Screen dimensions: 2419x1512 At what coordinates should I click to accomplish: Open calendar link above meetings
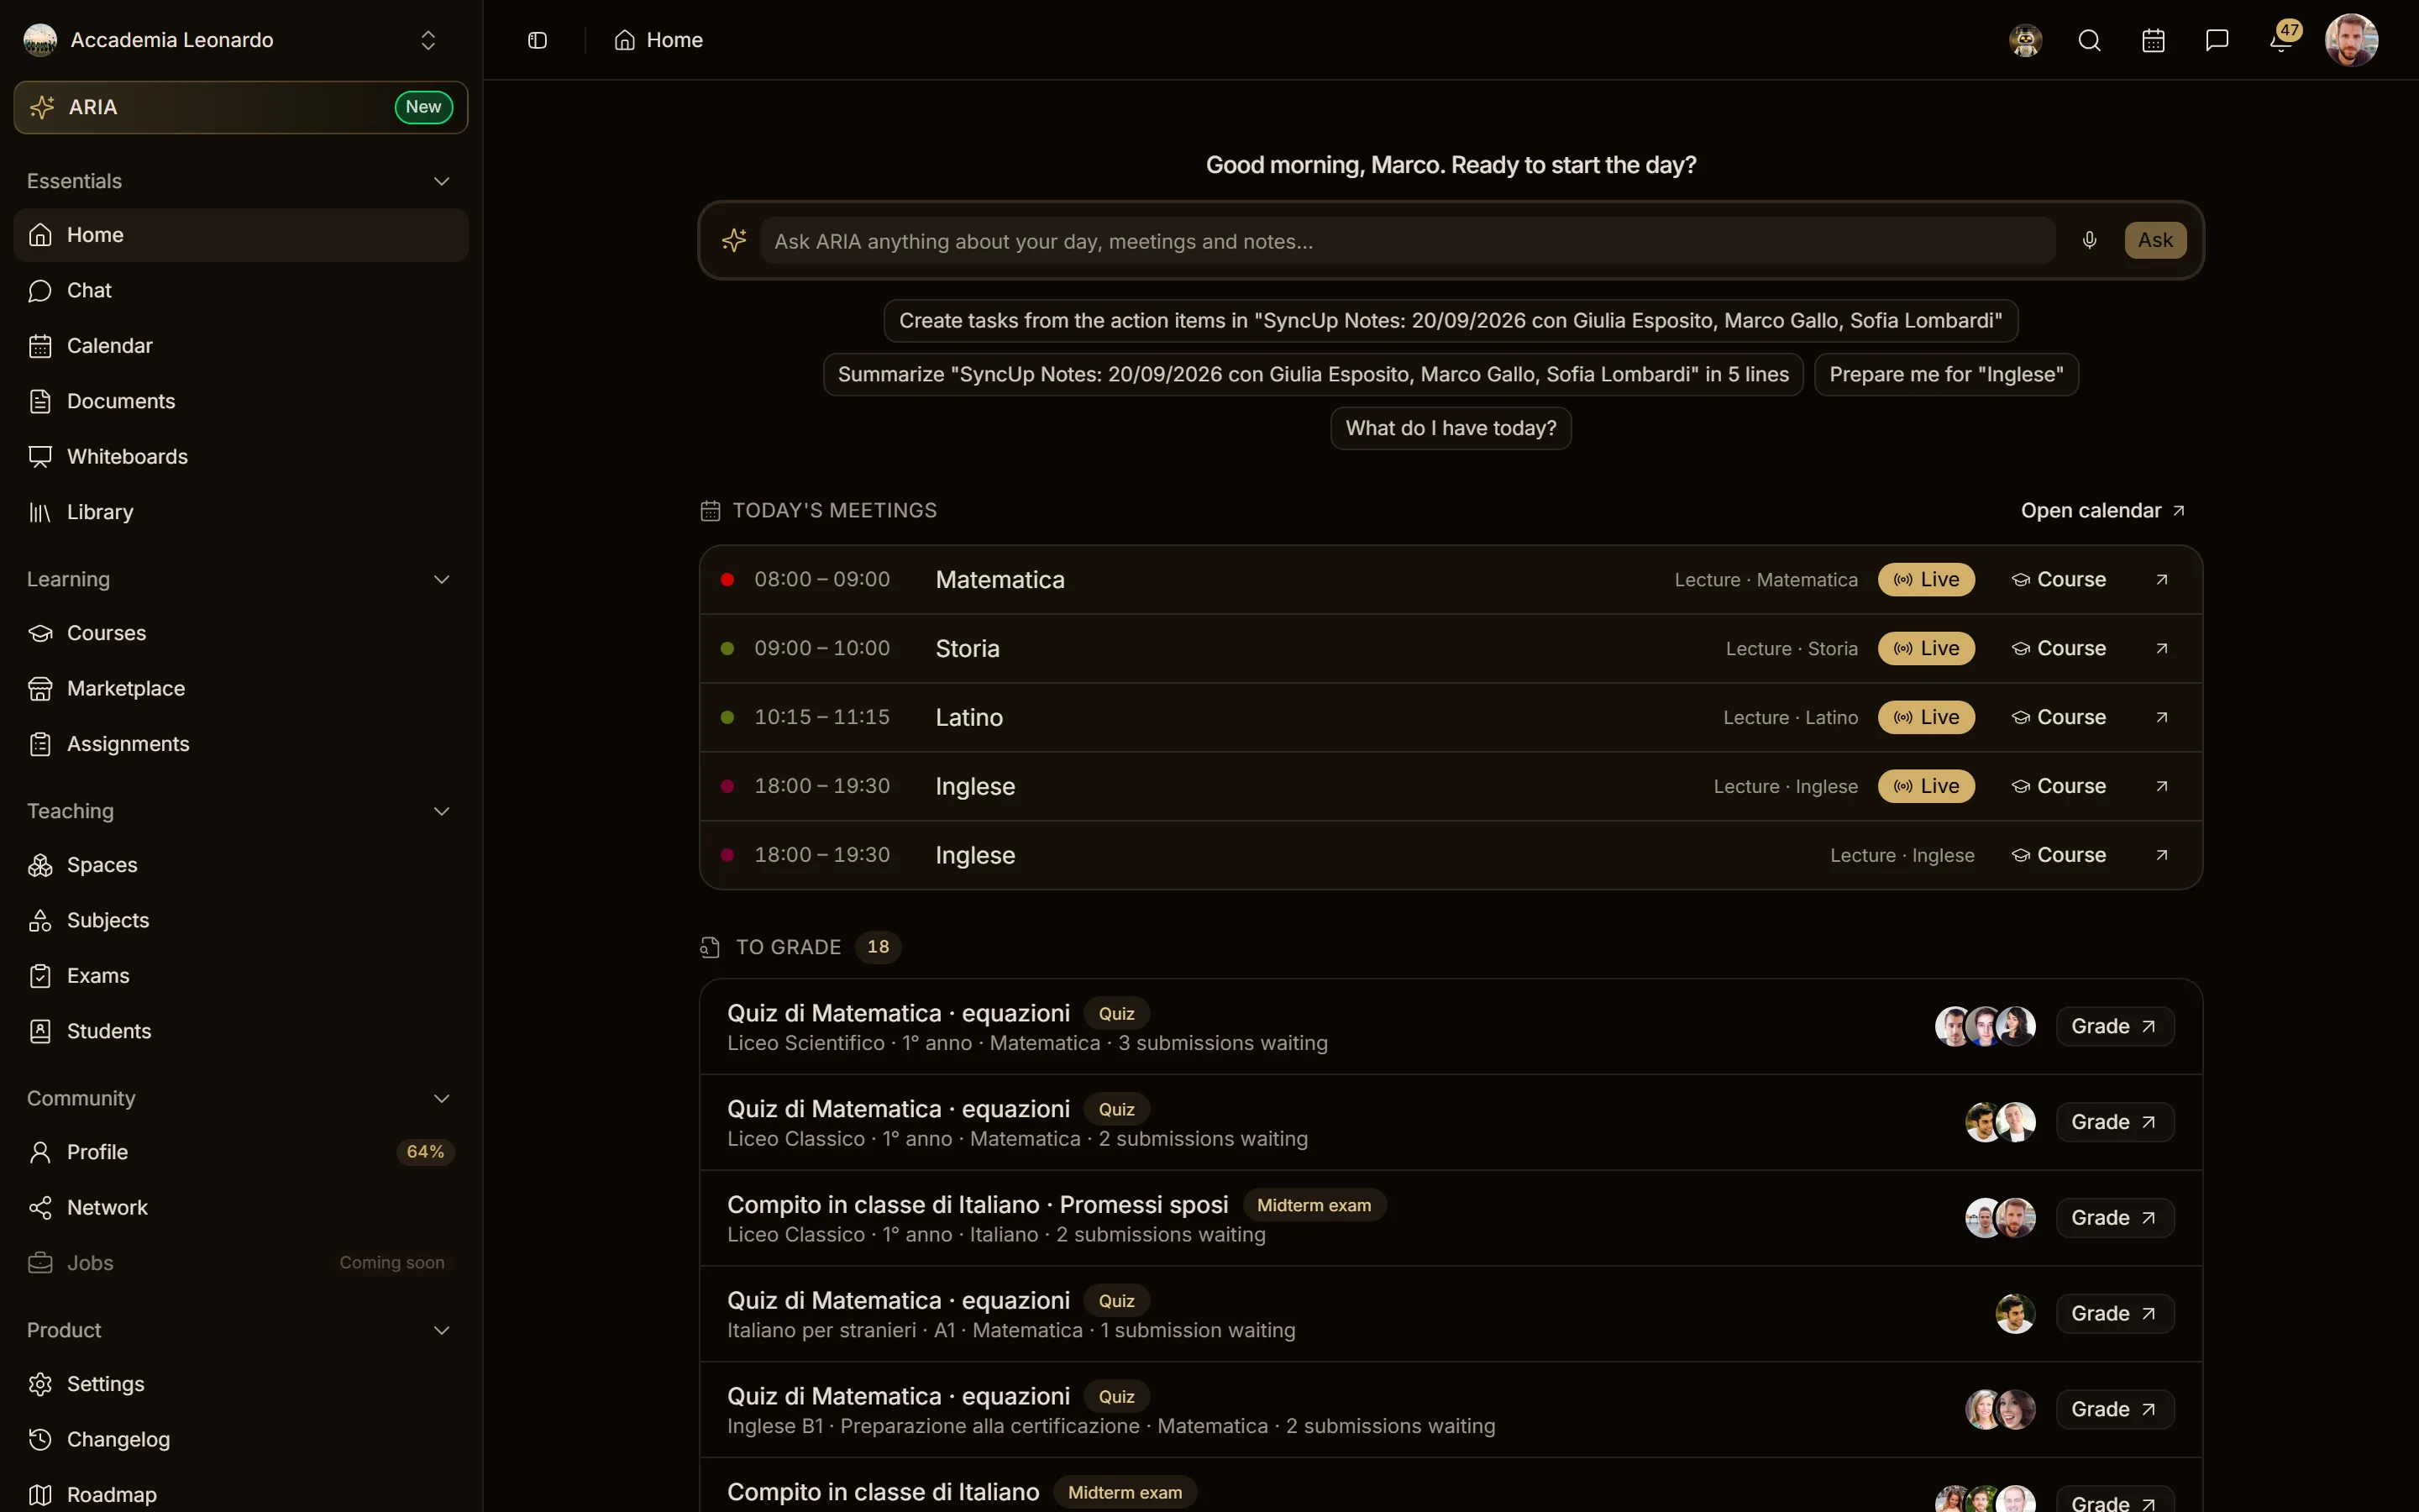click(2102, 510)
